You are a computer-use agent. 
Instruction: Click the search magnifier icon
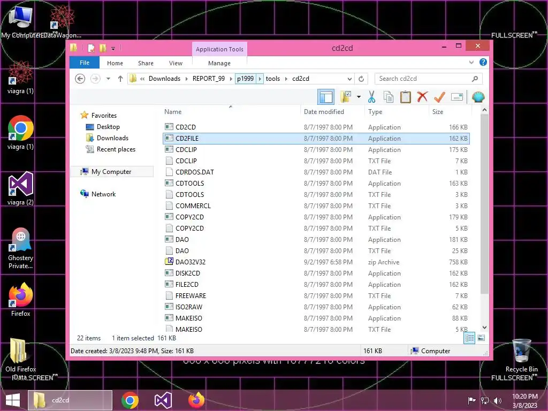pyautogui.click(x=475, y=79)
